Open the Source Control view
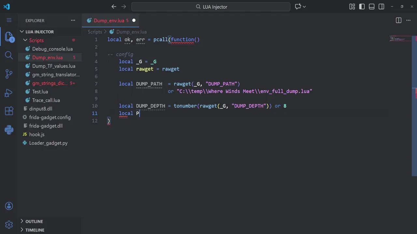This screenshot has width=417, height=234. click(x=9, y=74)
